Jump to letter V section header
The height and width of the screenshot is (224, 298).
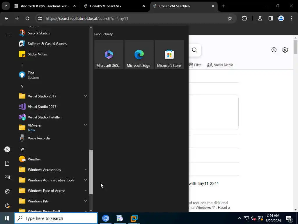22,86
